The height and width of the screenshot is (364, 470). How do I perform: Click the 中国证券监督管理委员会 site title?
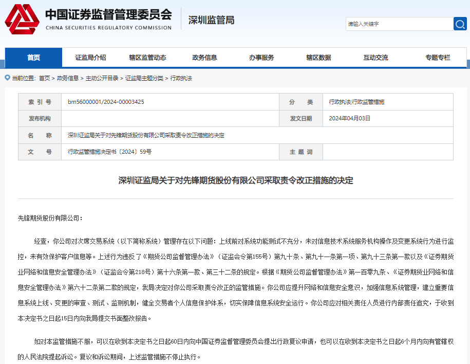tap(108, 14)
